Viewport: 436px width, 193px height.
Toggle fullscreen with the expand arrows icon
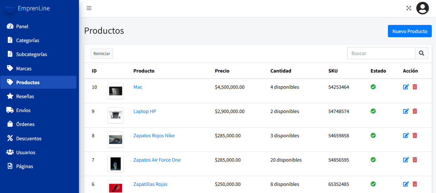409,8
